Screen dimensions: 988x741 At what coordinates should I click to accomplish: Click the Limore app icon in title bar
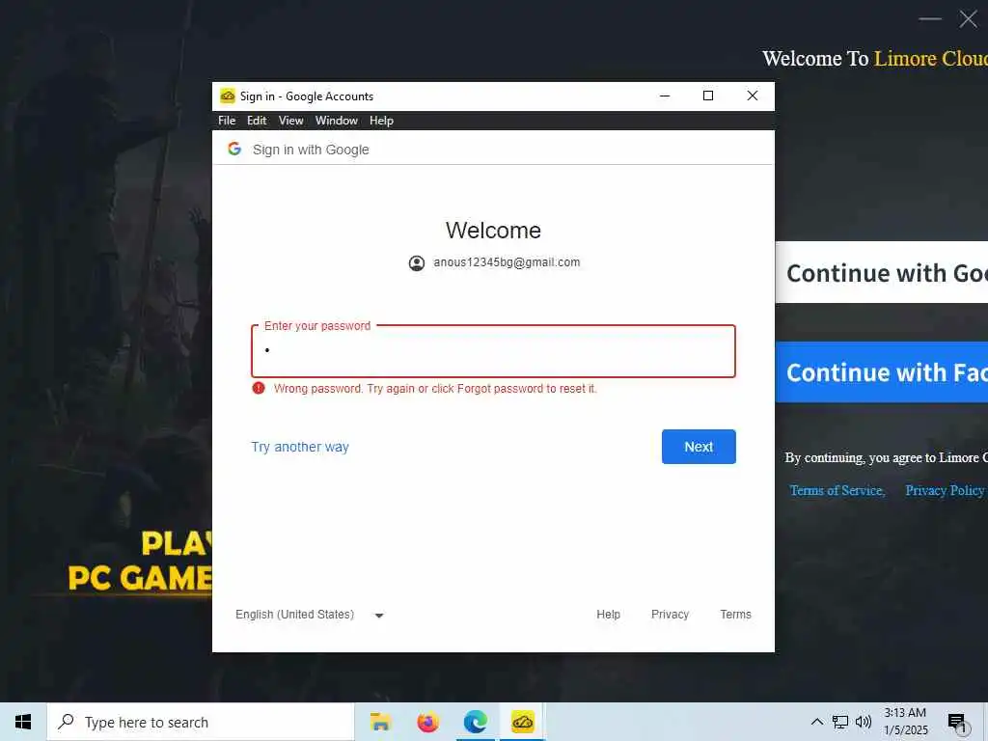(x=228, y=96)
